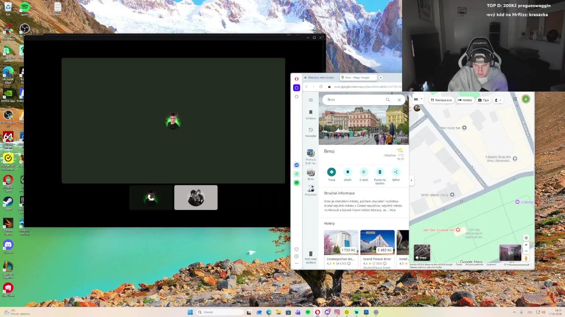This screenshot has width=565, height=317.
Task: Click the Steam desktop icon
Action: [x=8, y=203]
